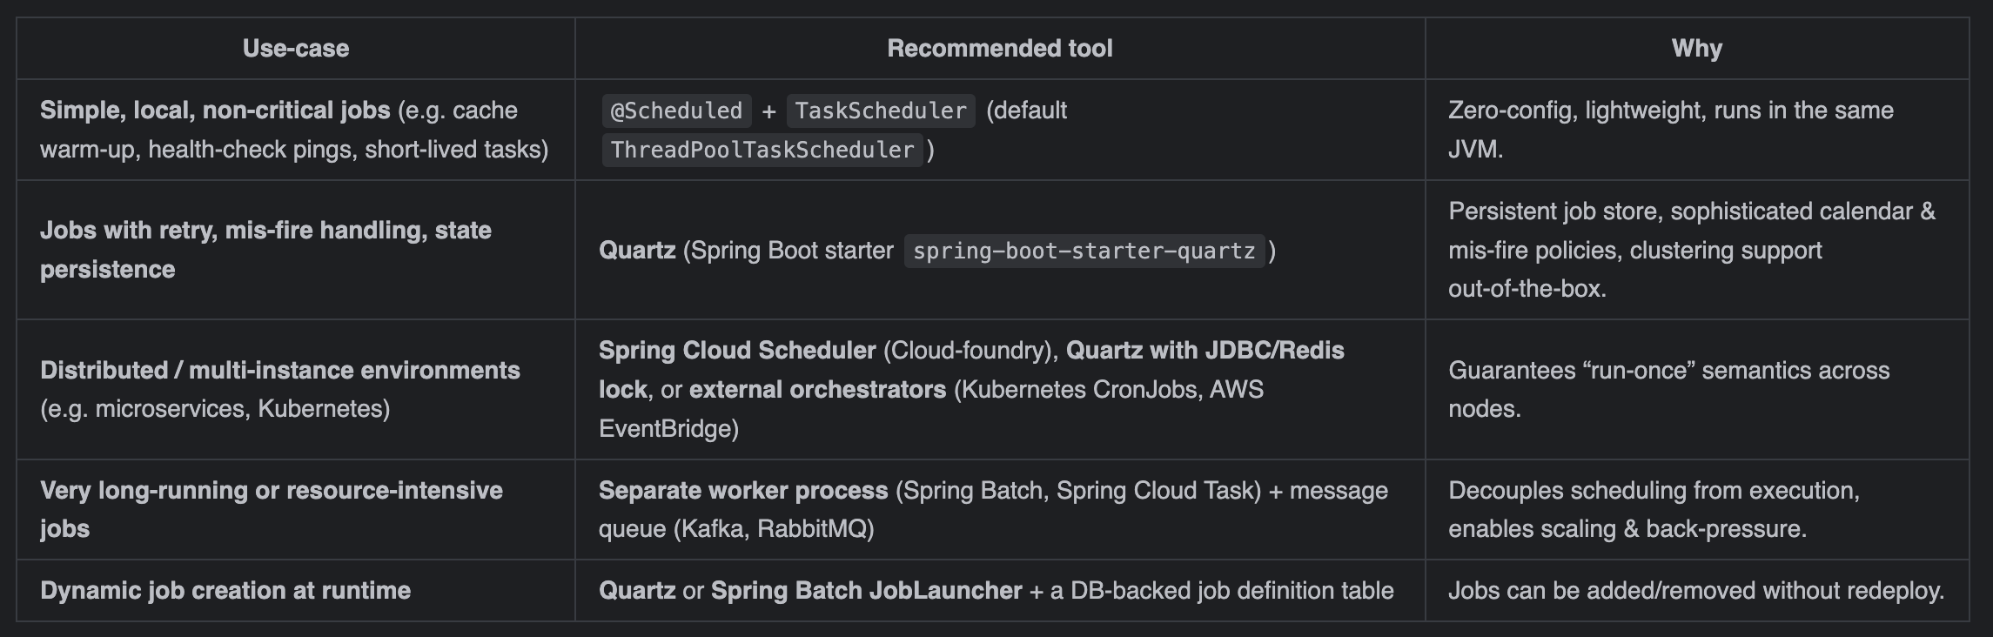The height and width of the screenshot is (637, 1993).
Task: Click 'Distributed / multi-instance environments' text
Action: tap(279, 371)
